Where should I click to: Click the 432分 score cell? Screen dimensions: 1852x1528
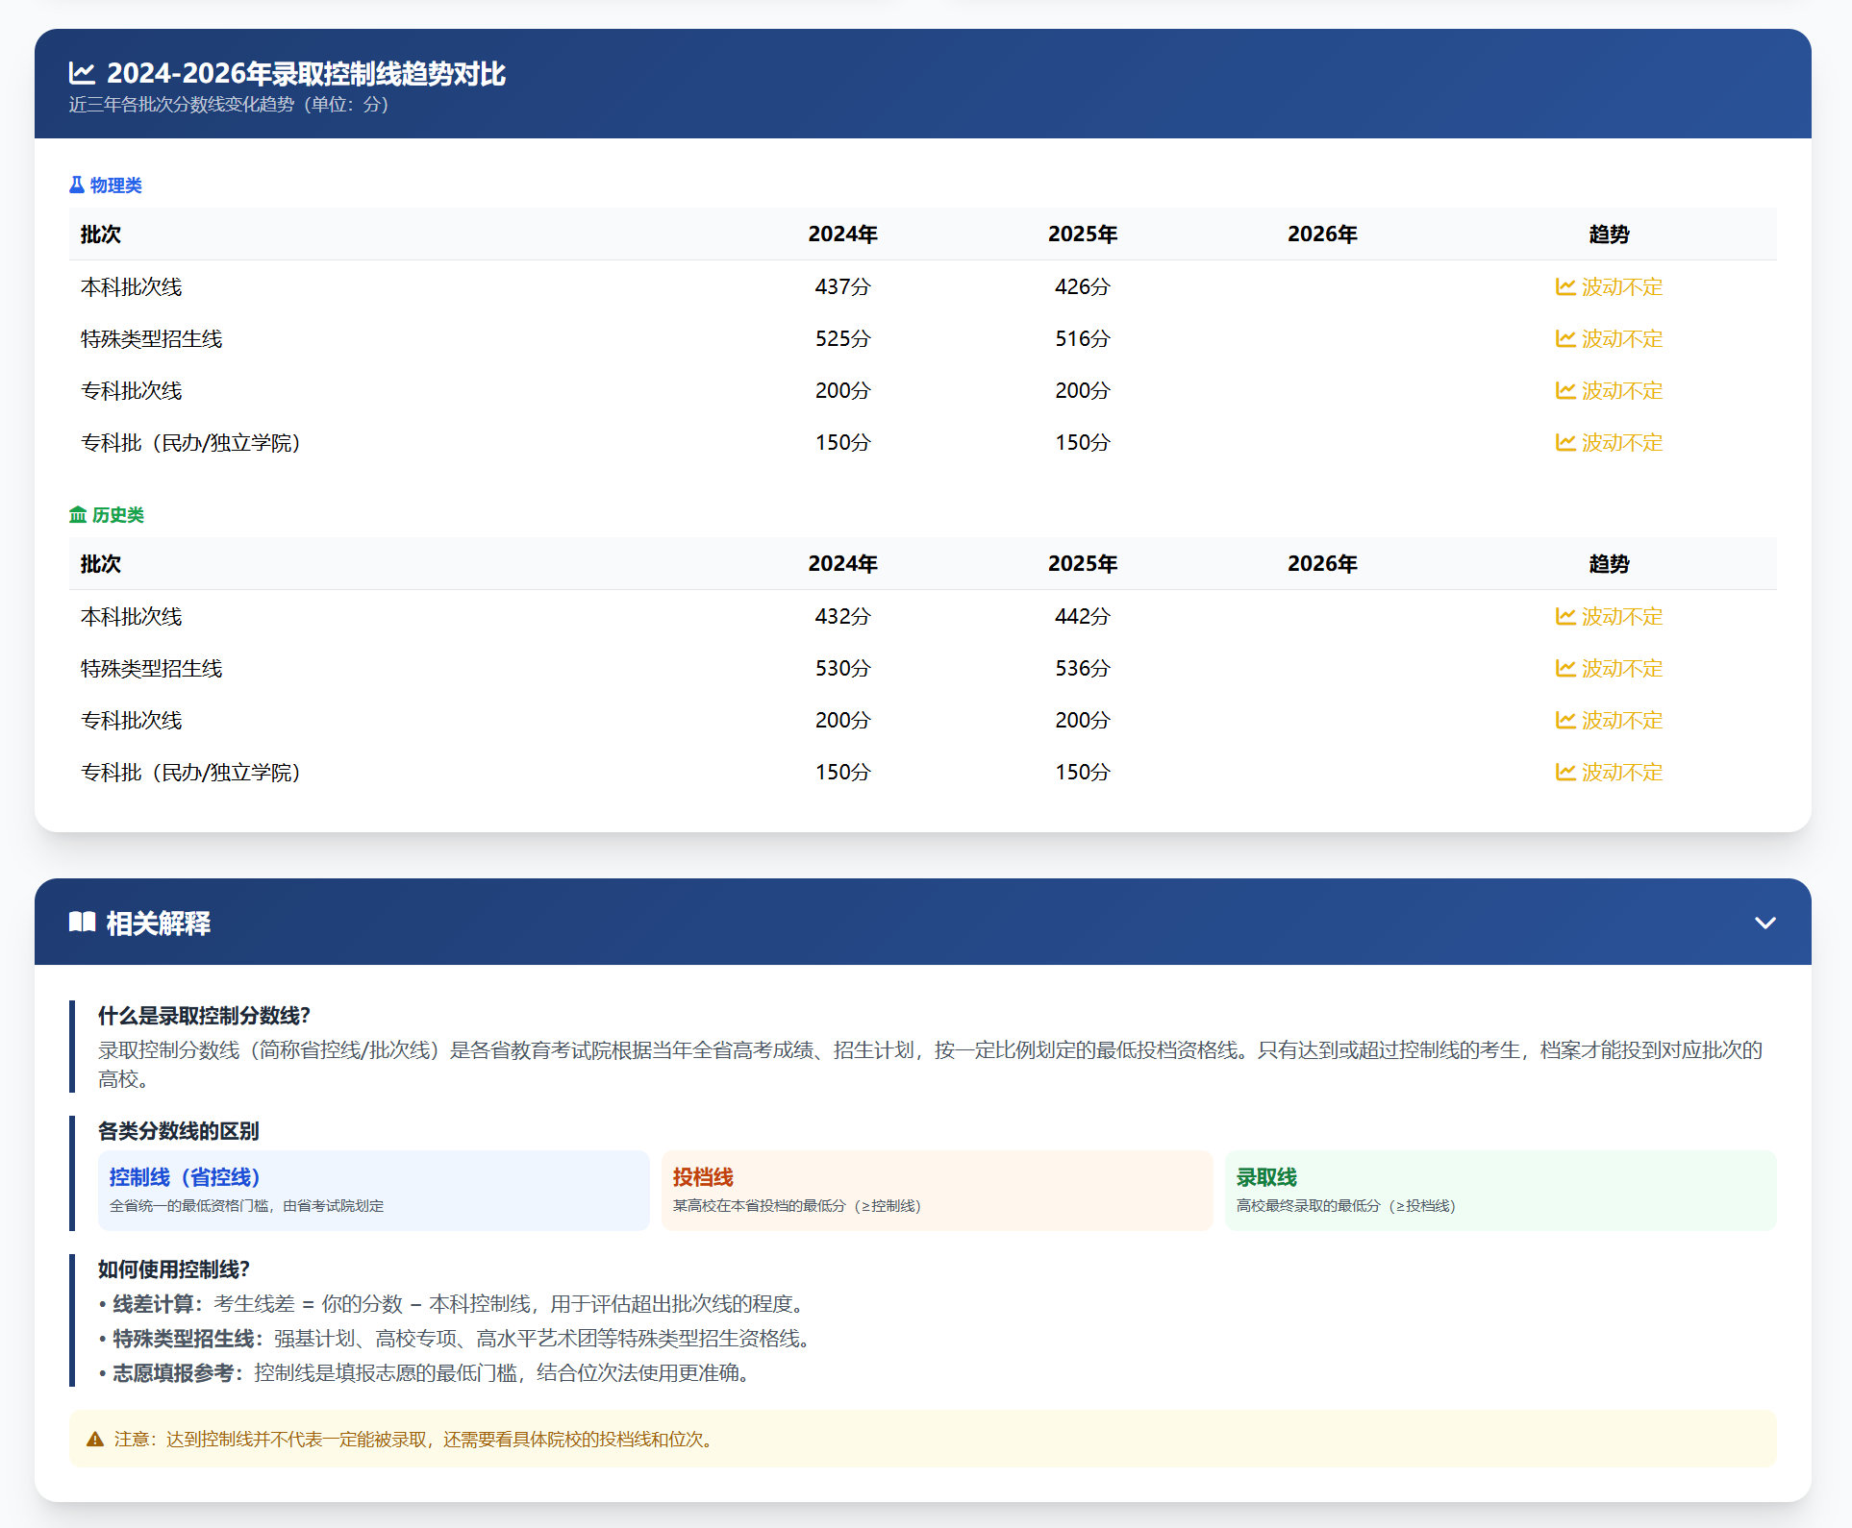pos(842,616)
